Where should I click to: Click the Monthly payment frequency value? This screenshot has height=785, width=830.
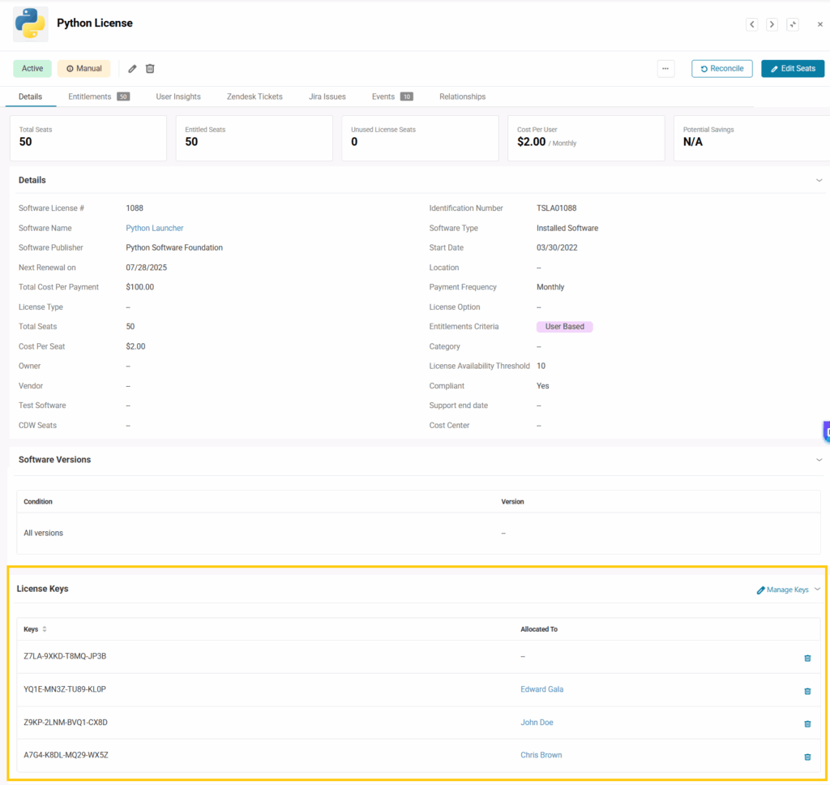click(550, 287)
